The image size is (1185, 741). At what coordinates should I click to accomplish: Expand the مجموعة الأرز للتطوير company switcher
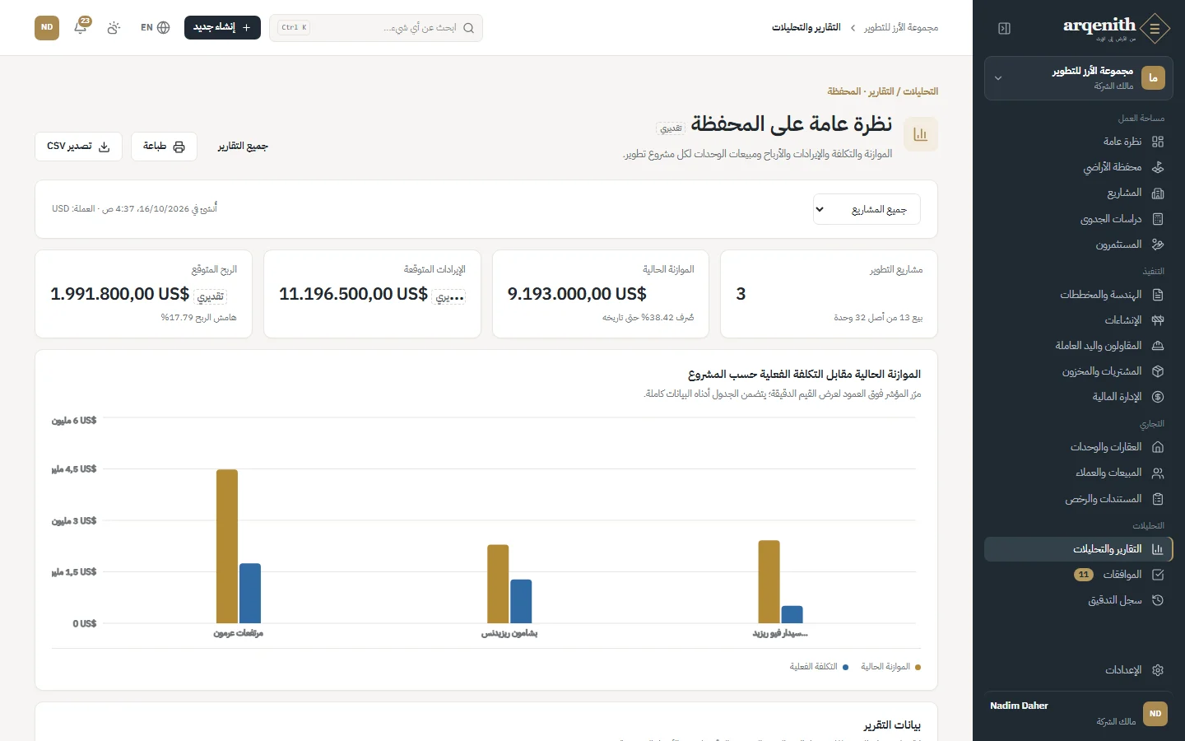click(1078, 78)
